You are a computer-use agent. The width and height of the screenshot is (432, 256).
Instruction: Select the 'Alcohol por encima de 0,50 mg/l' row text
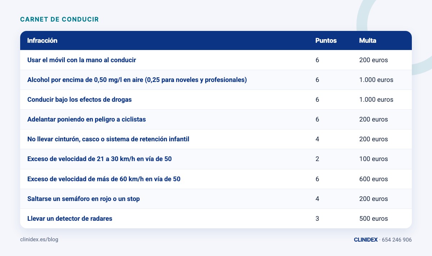point(137,80)
